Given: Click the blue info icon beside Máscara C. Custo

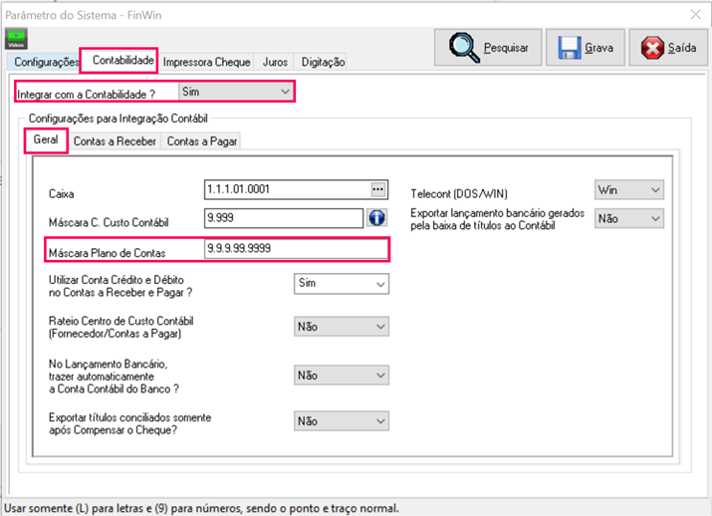Looking at the screenshot, I should (x=377, y=219).
